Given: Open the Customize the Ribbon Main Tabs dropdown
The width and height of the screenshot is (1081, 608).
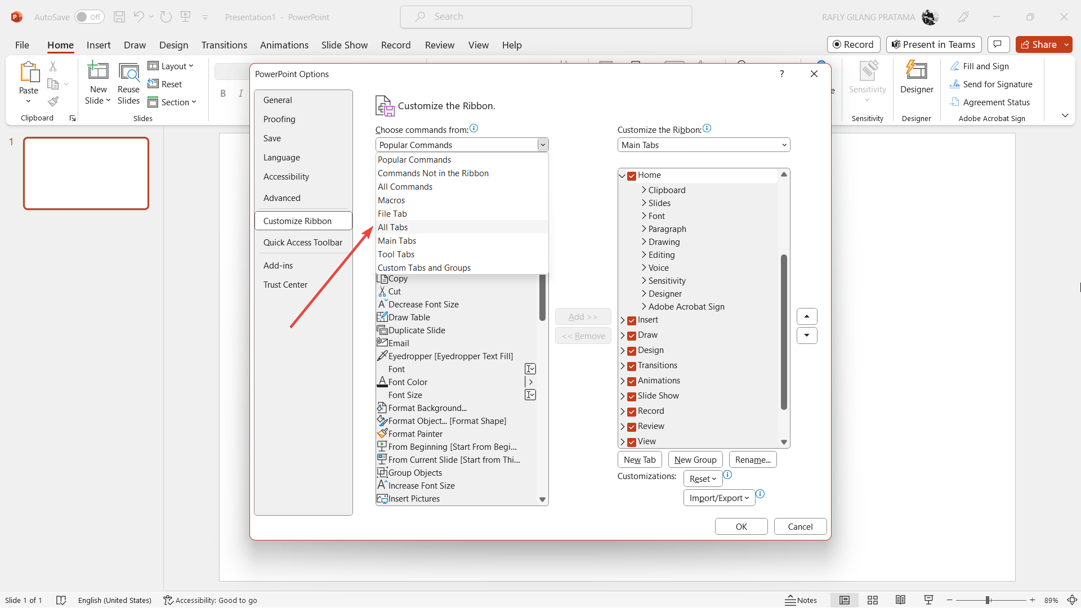Looking at the screenshot, I should [x=703, y=145].
